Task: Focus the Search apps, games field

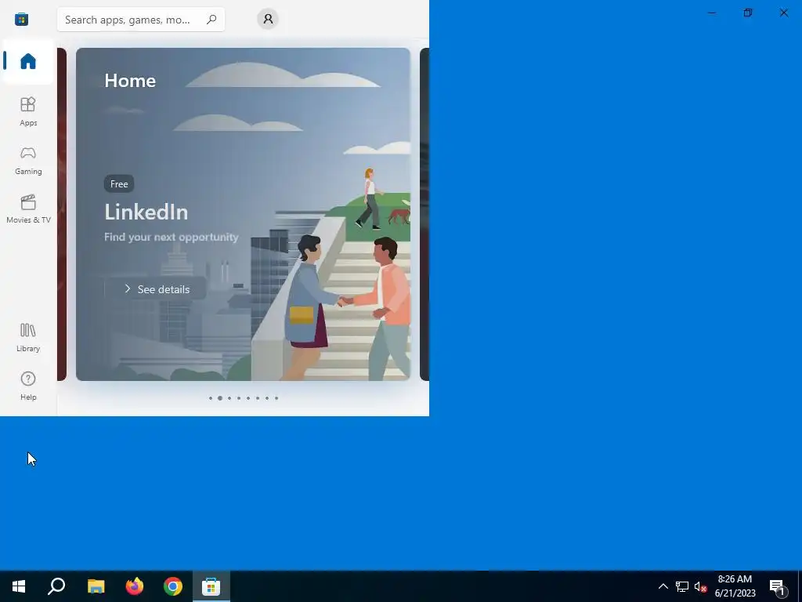Action: (x=141, y=20)
